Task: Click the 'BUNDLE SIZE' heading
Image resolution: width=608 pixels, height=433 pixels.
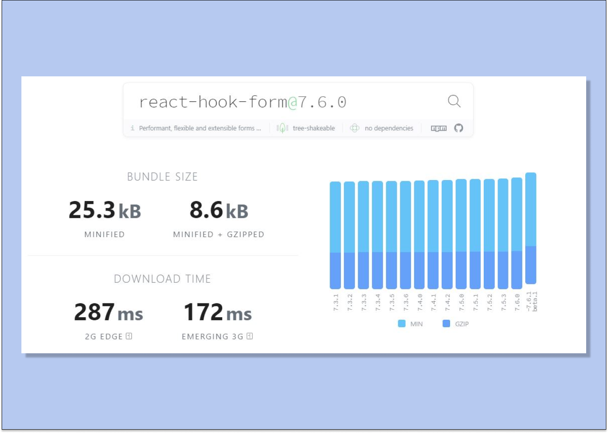Action: tap(162, 177)
